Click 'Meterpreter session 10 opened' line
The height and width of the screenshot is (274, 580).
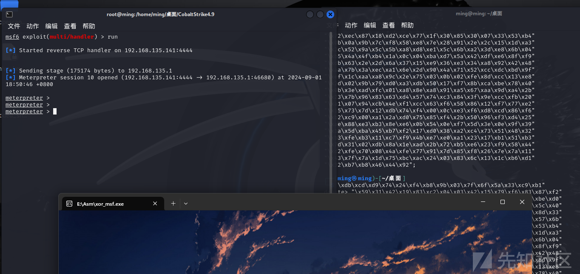(x=164, y=78)
